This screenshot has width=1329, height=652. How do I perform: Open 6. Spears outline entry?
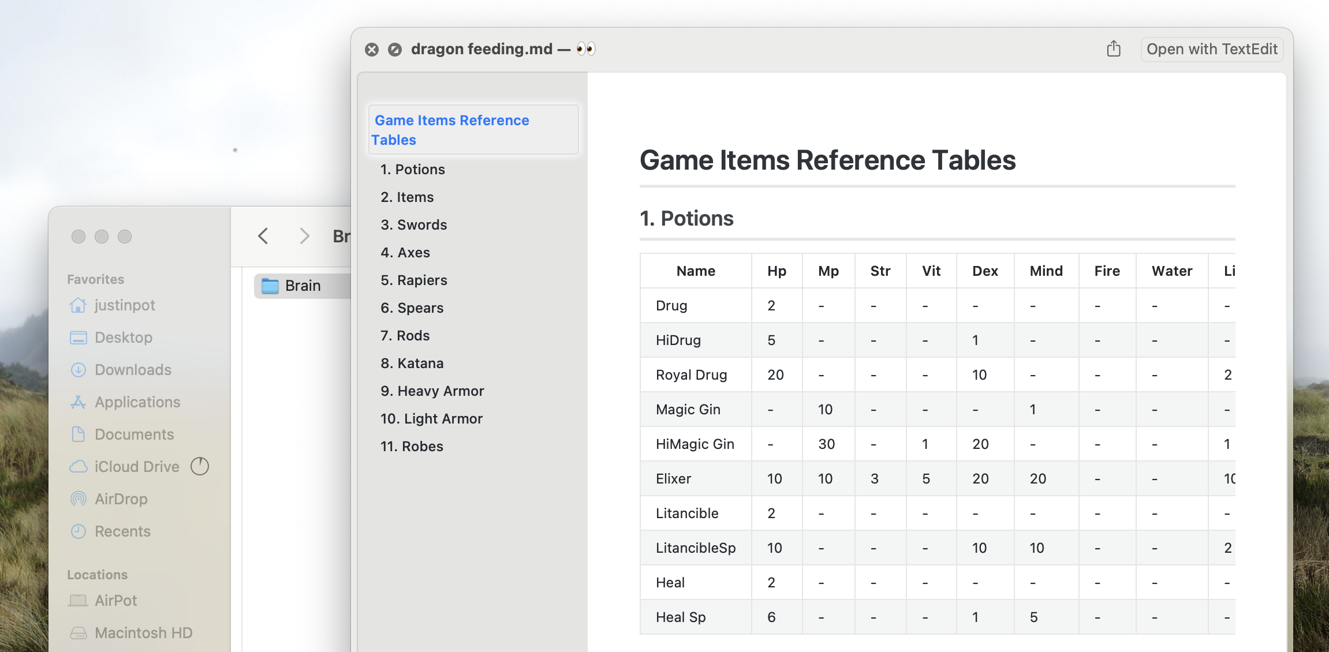click(412, 308)
